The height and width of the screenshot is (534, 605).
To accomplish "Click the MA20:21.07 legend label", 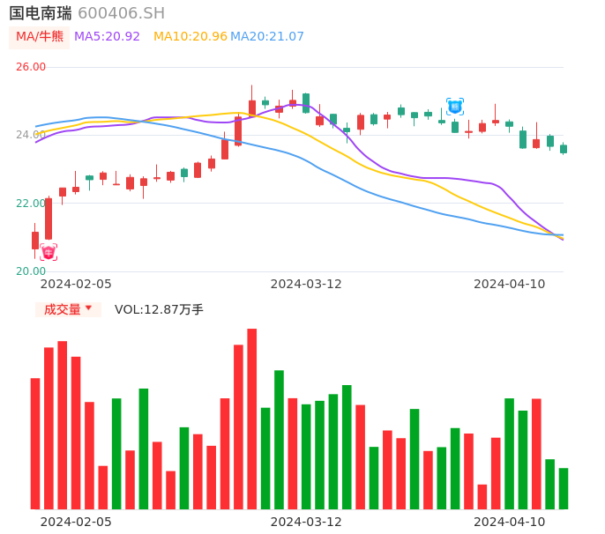I will pos(267,37).
